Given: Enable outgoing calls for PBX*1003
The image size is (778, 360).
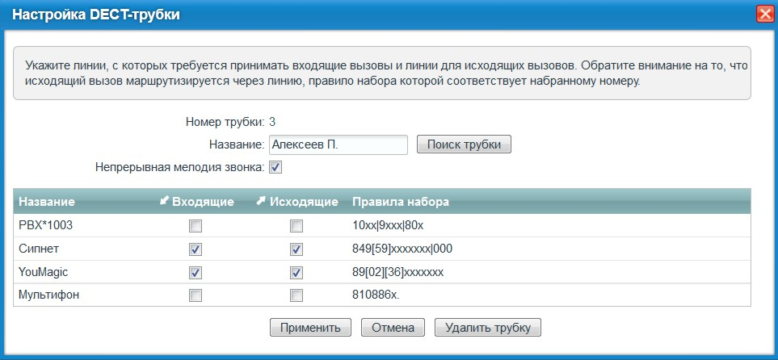Looking at the screenshot, I should (296, 226).
